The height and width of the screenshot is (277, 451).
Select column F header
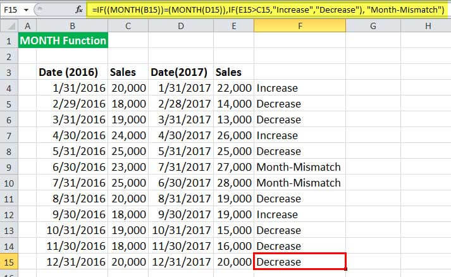click(300, 26)
